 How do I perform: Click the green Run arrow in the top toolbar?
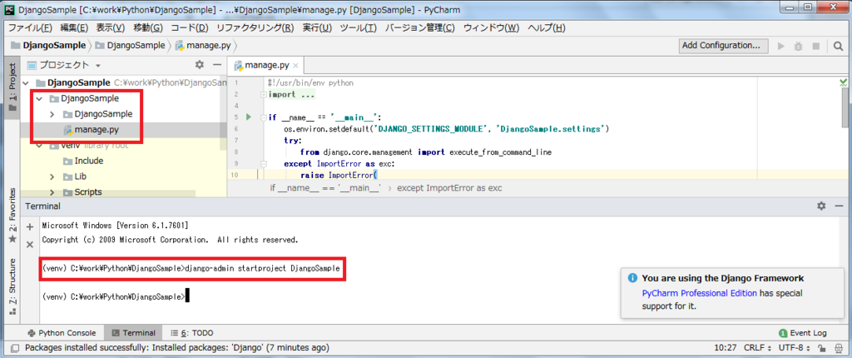(x=781, y=47)
